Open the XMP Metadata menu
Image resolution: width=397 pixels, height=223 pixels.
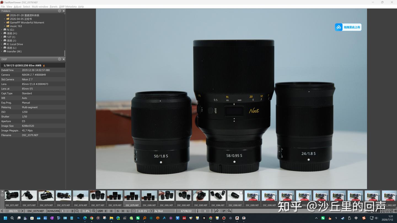pos(68,7)
